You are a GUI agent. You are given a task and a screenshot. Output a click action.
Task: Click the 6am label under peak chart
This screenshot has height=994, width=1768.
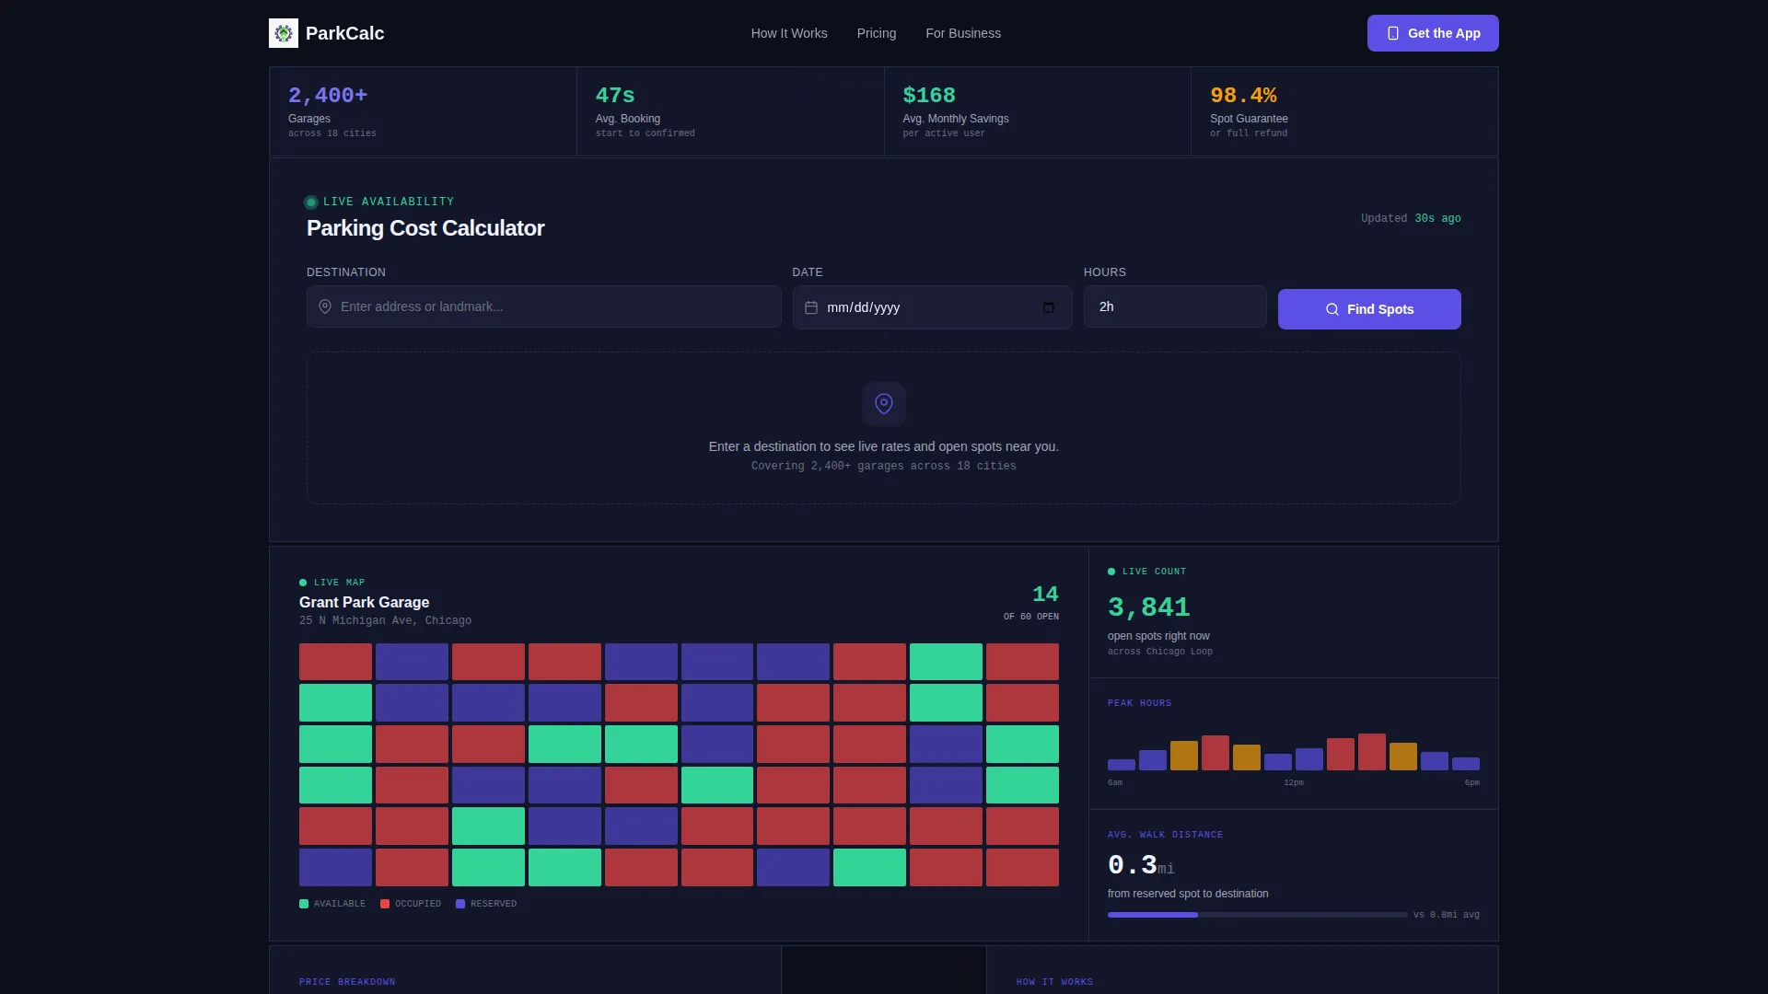pos(1115,782)
